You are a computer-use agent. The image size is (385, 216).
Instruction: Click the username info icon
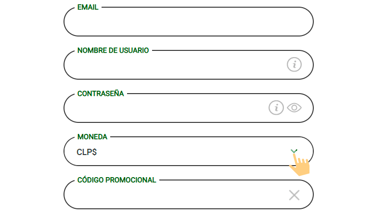(x=294, y=64)
